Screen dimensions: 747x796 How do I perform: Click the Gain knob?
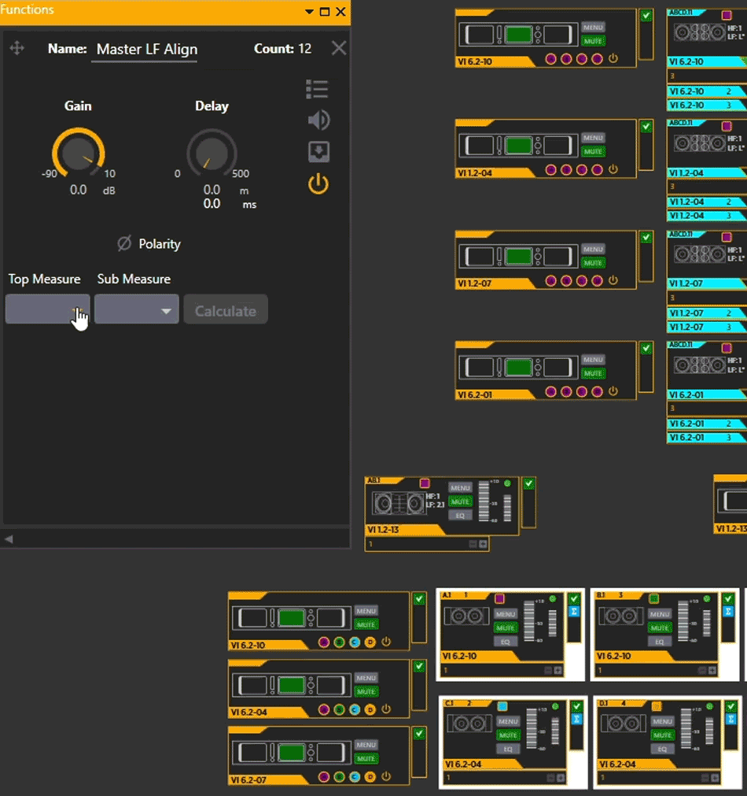point(78,154)
